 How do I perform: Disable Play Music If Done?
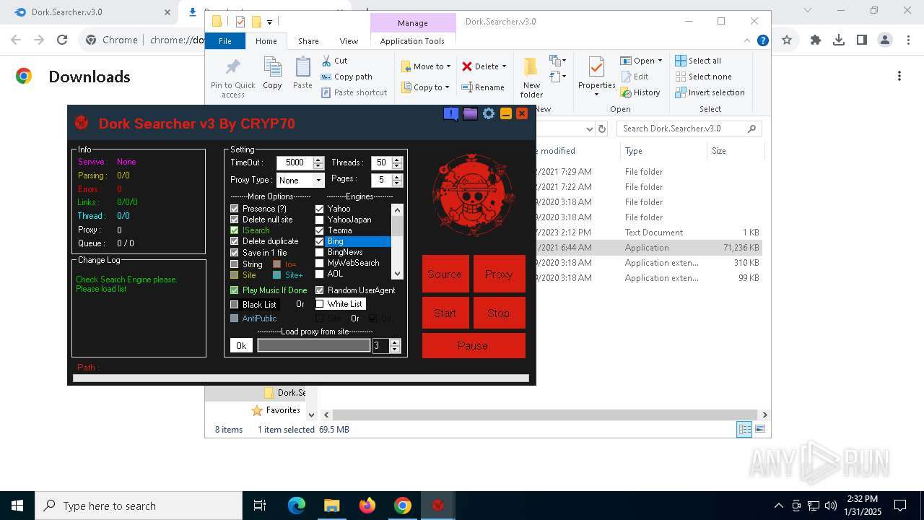(234, 290)
